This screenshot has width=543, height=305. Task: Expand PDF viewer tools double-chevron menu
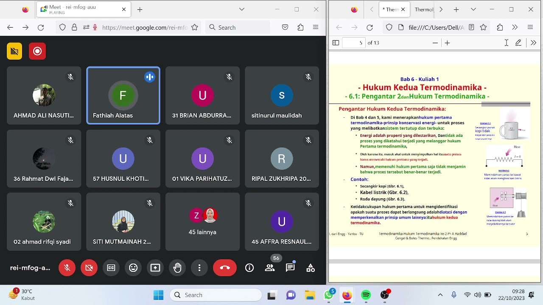[533, 43]
